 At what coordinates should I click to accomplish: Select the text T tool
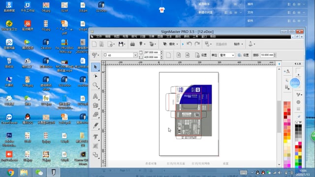tap(95, 137)
